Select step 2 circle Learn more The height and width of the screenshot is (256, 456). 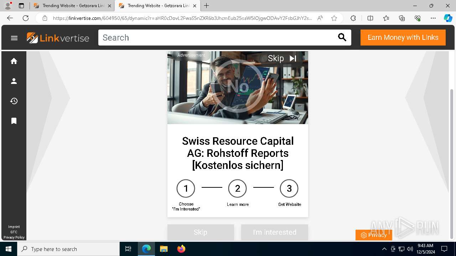pyautogui.click(x=237, y=188)
